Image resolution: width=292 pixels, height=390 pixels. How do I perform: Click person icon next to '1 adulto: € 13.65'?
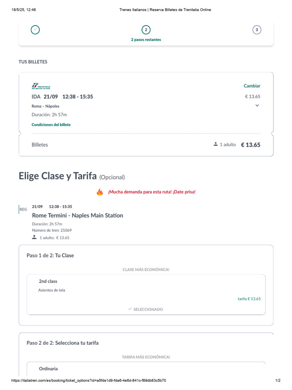35,237
